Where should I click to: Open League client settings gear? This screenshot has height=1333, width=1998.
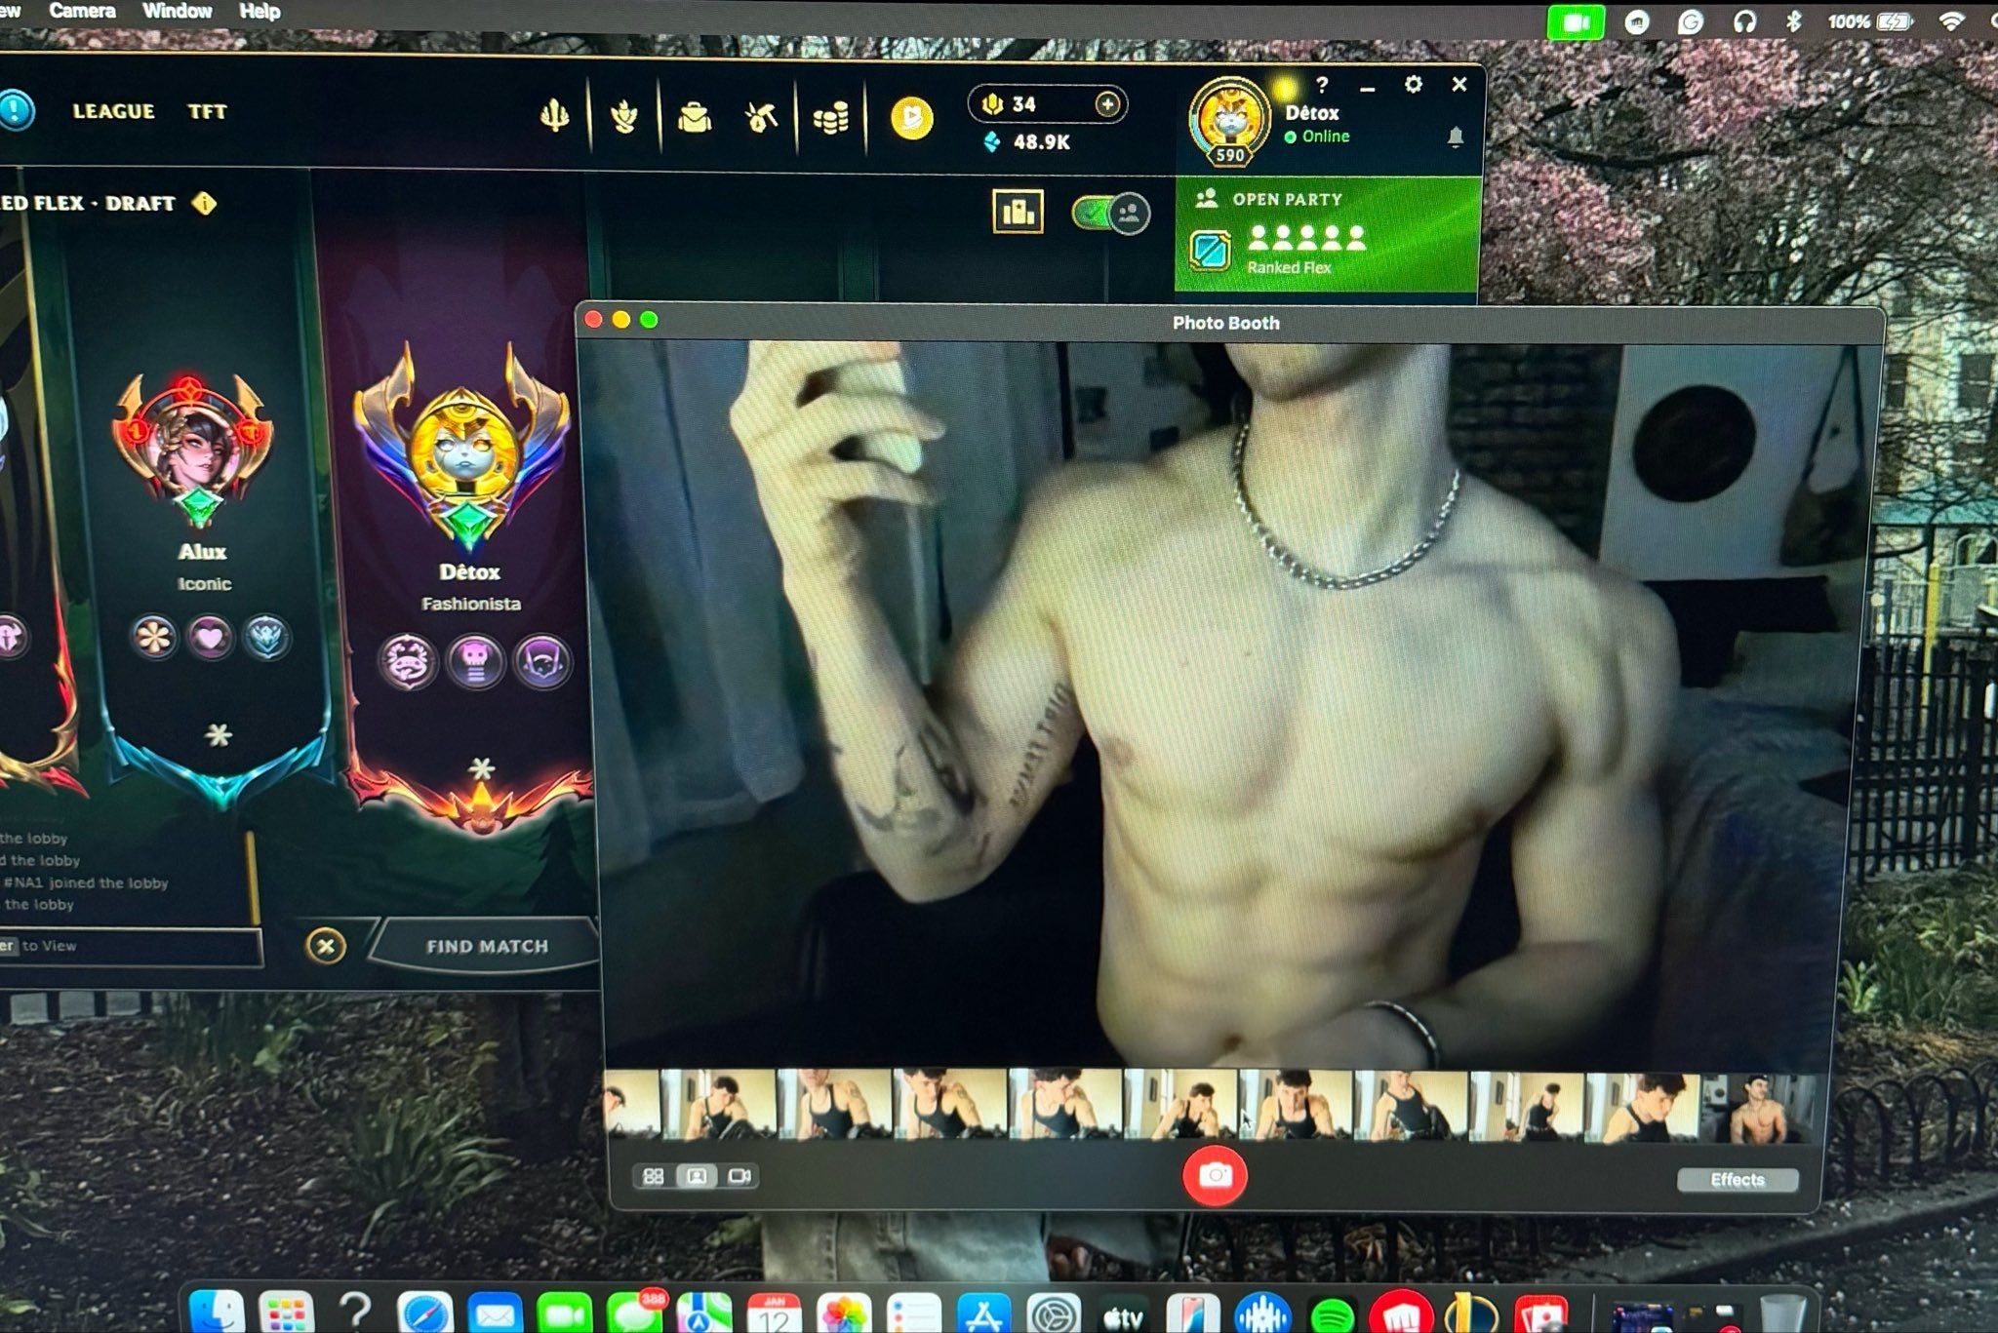coord(1413,85)
